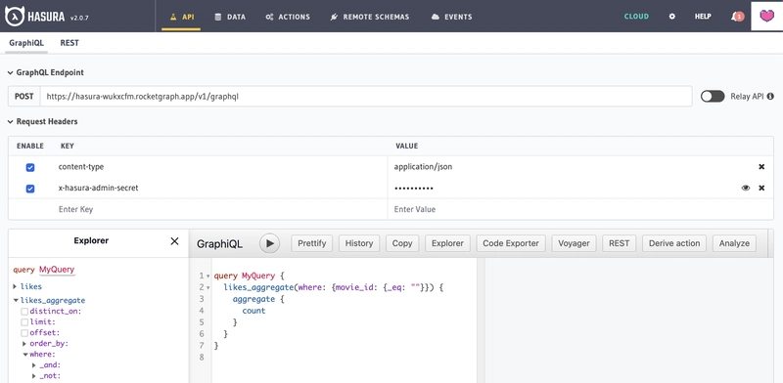Click the Prettify button
This screenshot has height=383, width=783.
coord(311,243)
